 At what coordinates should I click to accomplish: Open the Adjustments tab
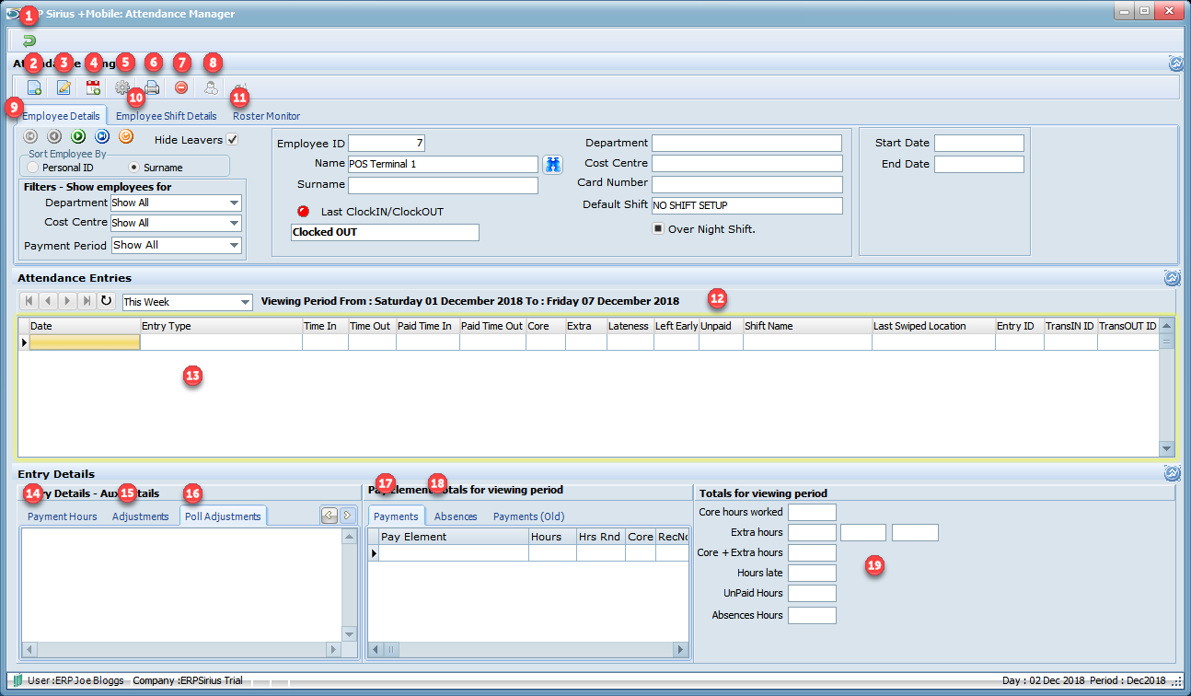pyautogui.click(x=141, y=516)
